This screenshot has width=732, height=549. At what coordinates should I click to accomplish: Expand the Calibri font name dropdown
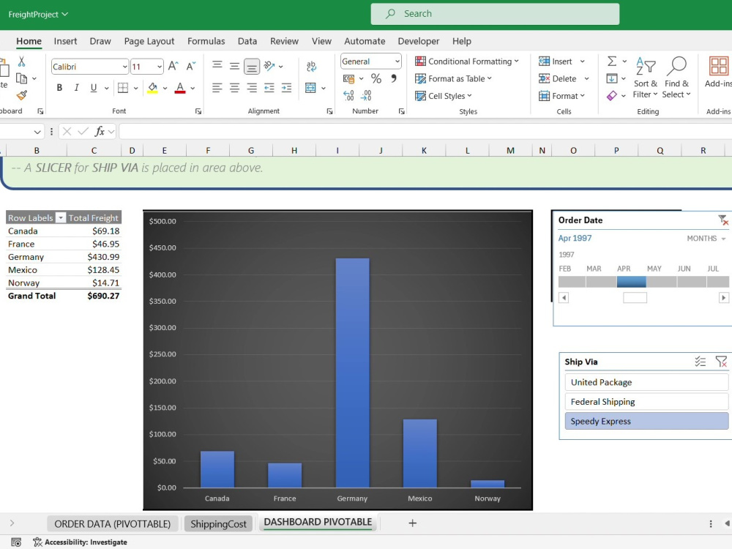pyautogui.click(x=124, y=67)
